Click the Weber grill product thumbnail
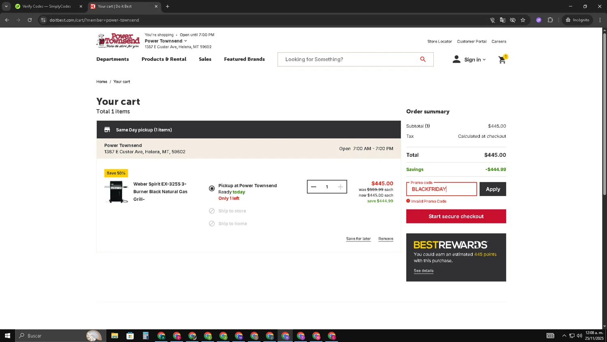 117,192
